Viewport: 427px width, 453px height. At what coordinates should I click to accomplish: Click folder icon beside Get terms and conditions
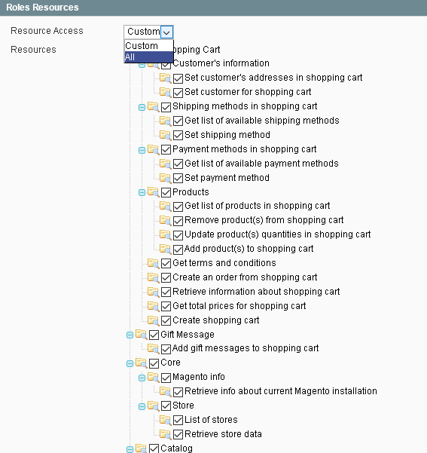point(154,263)
